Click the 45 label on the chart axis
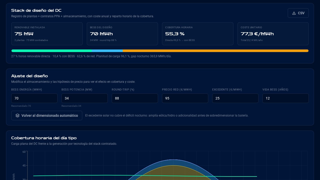The image size is (320, 180). (x=24, y=165)
